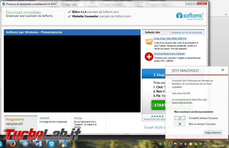Click the green checkmark tray icon

(x=196, y=144)
